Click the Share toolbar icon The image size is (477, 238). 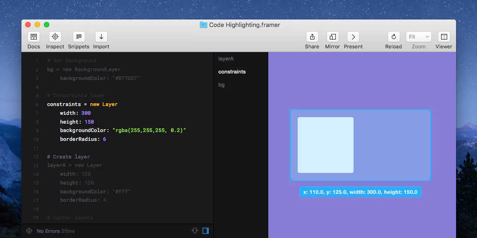(x=312, y=37)
